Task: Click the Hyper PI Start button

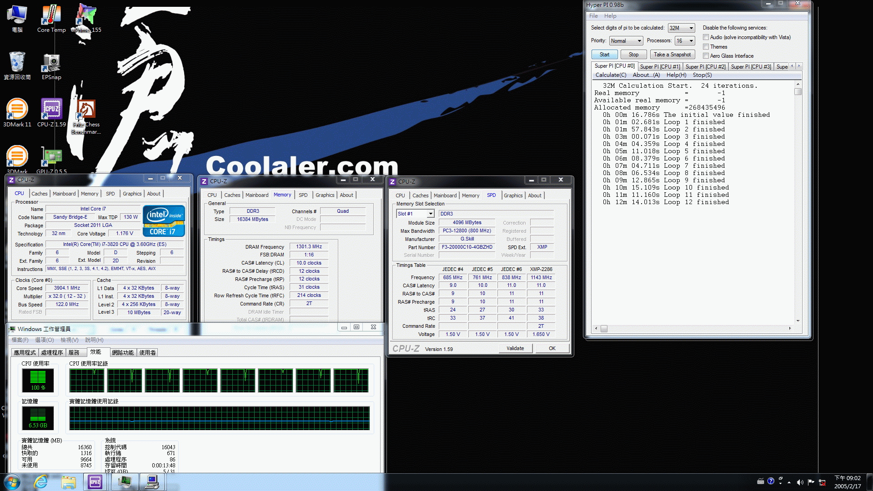Action: coord(604,55)
